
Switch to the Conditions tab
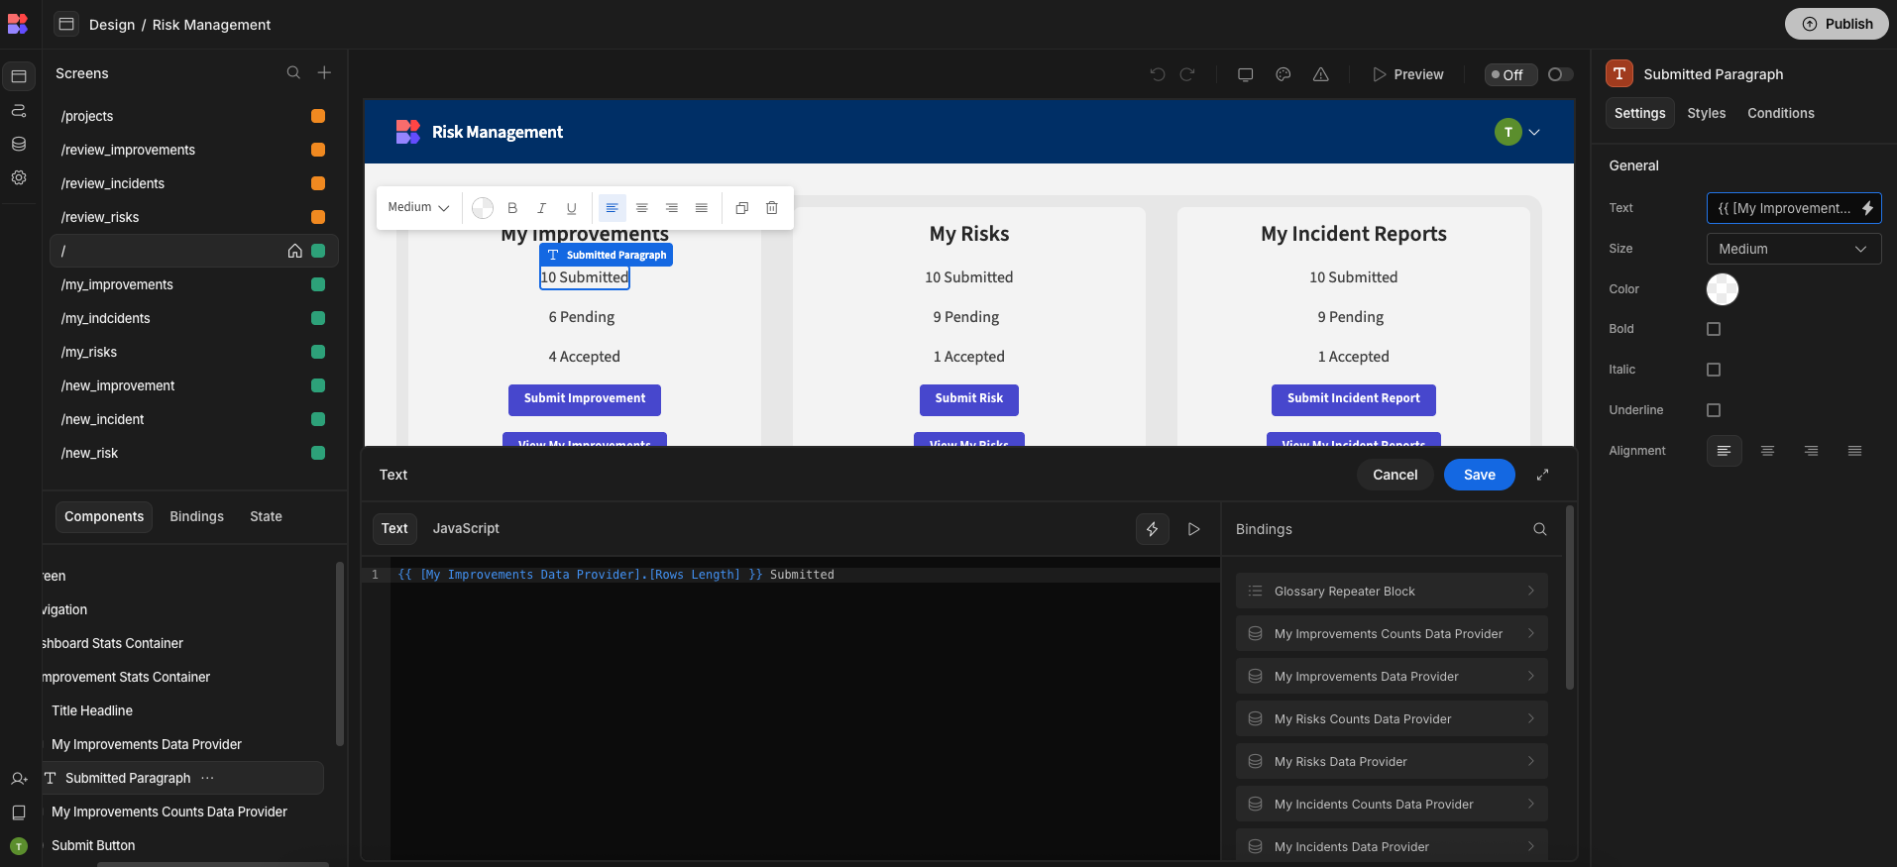coord(1781,113)
